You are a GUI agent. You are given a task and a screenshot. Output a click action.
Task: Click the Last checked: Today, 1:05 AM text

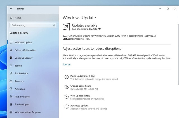click(87, 29)
